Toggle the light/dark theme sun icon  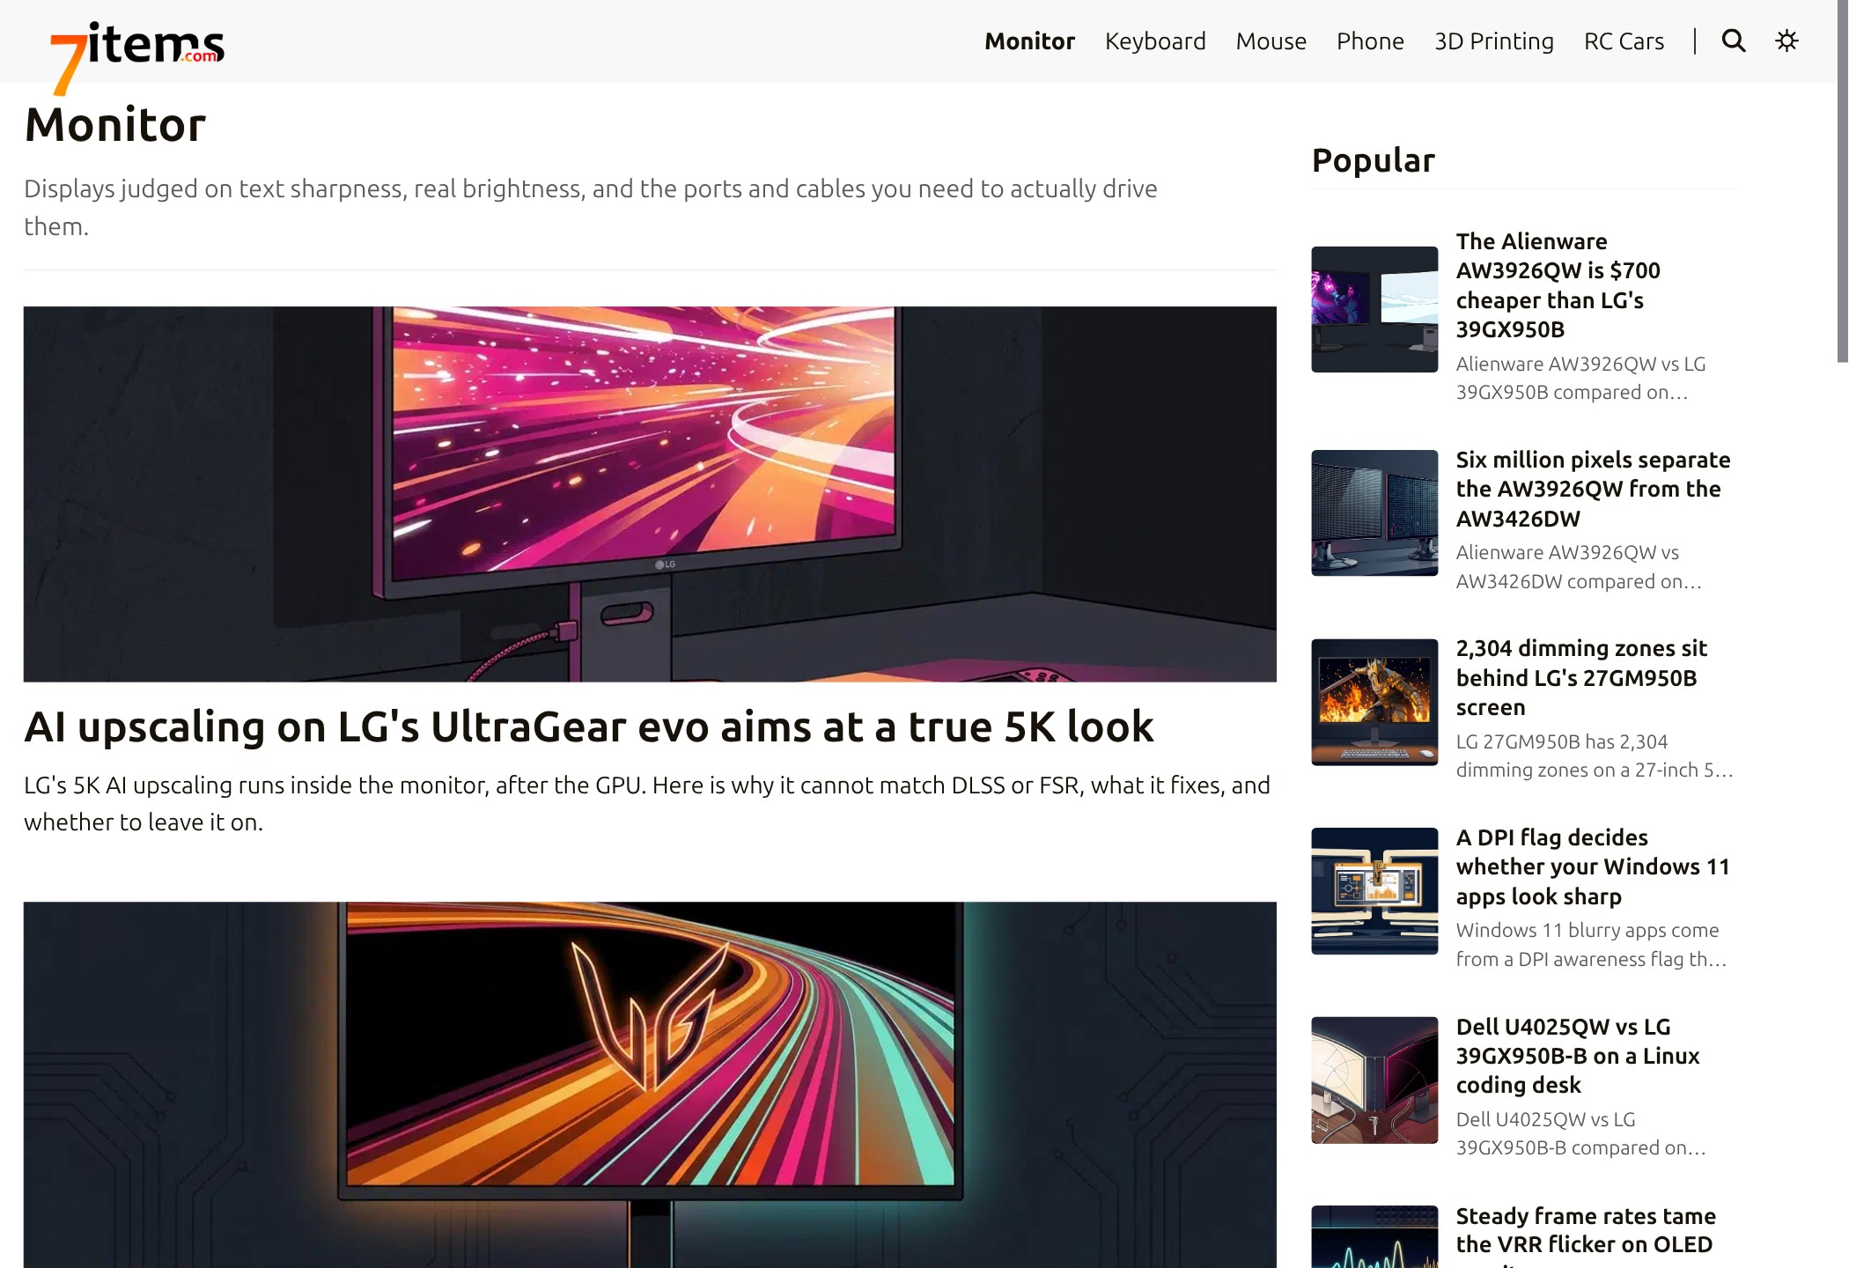[1786, 41]
